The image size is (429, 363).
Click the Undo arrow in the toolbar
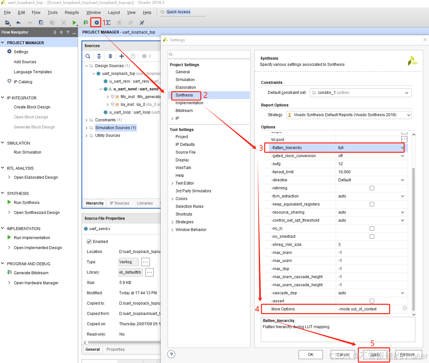18,23
